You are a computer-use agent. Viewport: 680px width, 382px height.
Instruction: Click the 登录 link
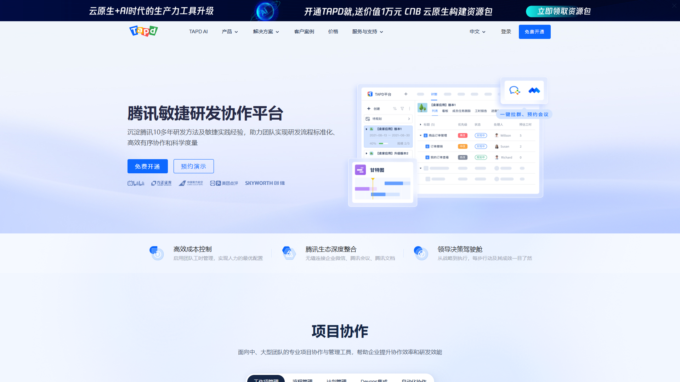tap(506, 32)
